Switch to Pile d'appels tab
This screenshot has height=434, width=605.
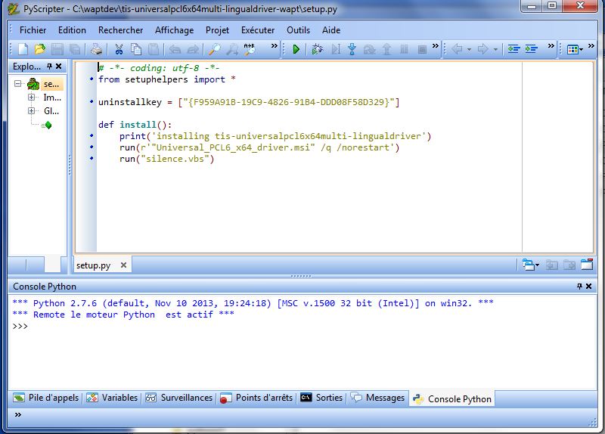click(x=46, y=398)
